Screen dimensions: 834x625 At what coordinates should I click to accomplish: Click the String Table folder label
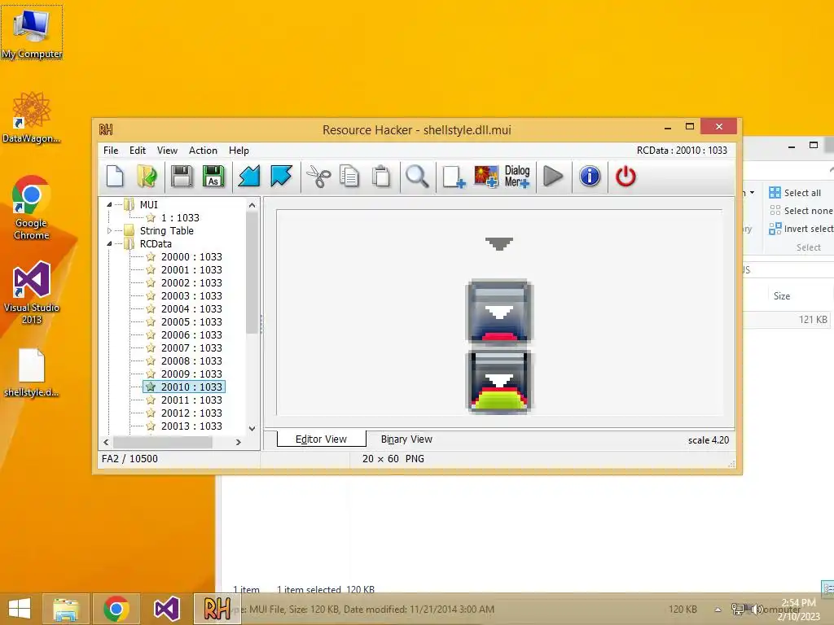(x=166, y=230)
